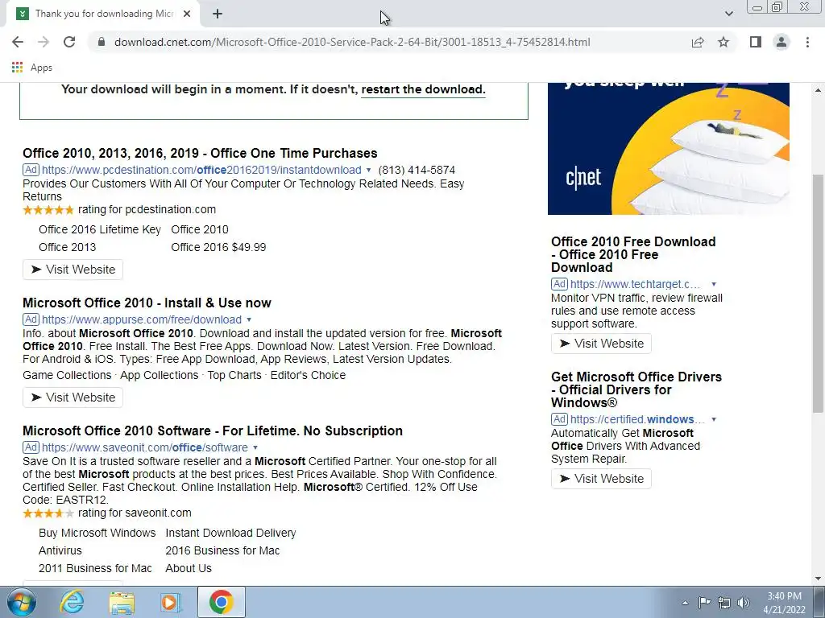Click the address bar URL
This screenshot has height=618, width=825.
click(352, 42)
